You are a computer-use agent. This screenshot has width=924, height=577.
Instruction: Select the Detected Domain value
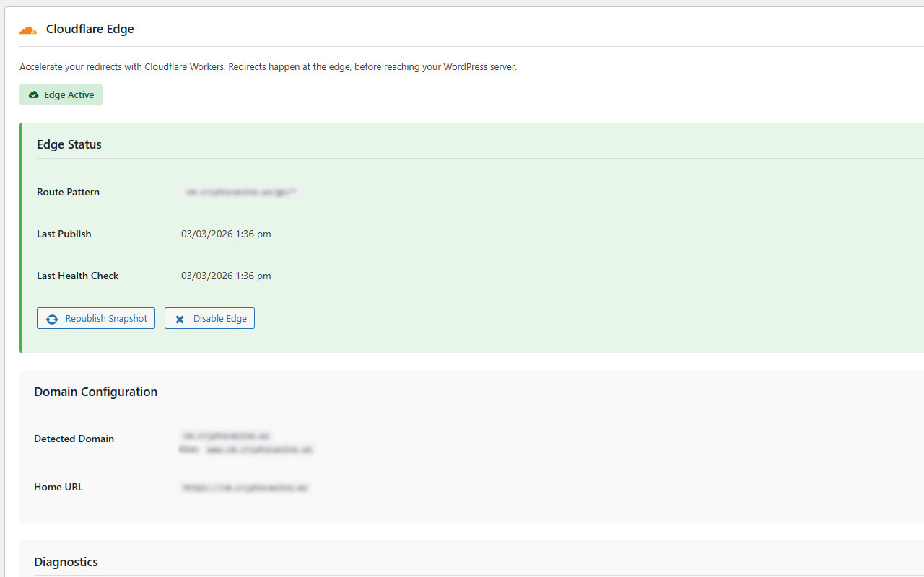225,435
